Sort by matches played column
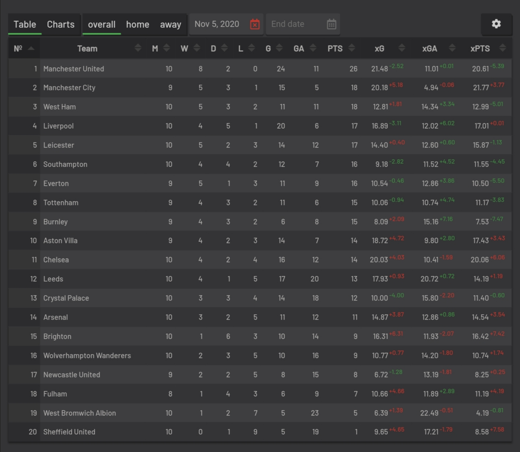The image size is (520, 452). [166, 48]
